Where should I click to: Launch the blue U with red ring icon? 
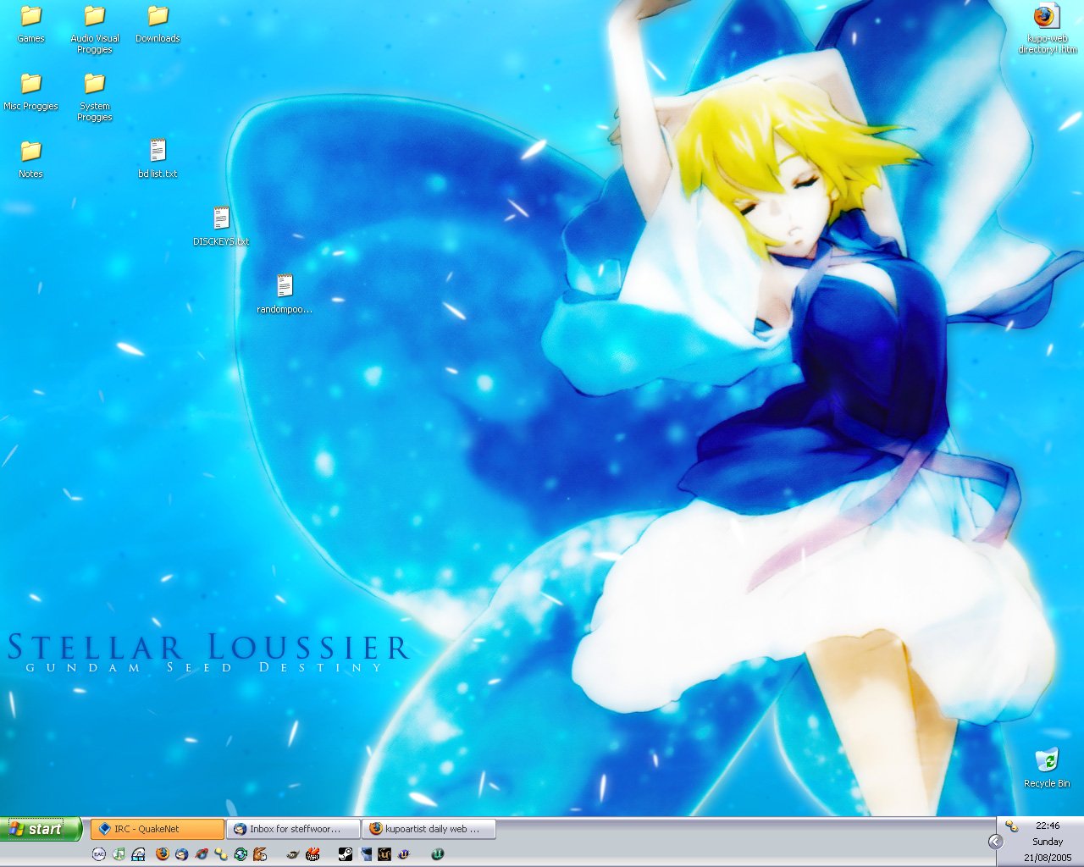(x=404, y=854)
